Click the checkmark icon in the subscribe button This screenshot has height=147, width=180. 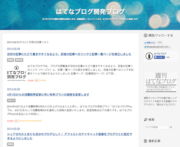point(145,43)
